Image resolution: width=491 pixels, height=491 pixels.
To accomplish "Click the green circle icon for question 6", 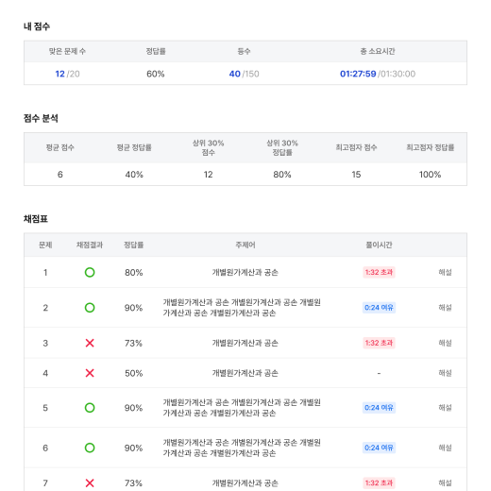I will (90, 448).
